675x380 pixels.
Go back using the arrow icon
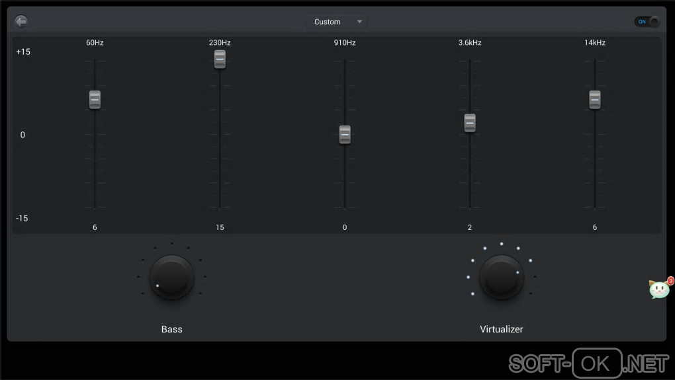[21, 22]
